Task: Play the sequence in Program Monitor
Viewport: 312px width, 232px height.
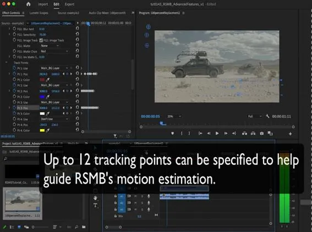Action: click(x=217, y=134)
